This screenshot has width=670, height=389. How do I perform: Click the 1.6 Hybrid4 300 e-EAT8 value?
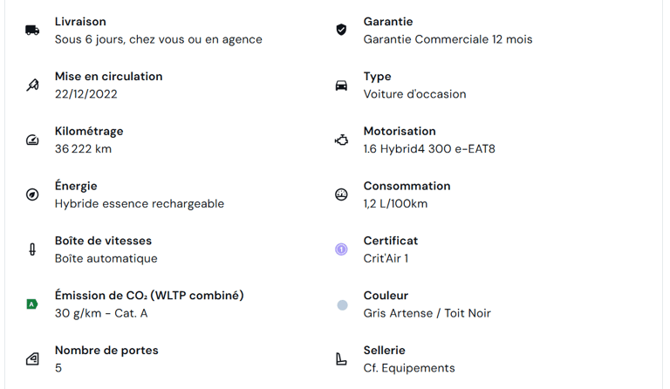click(428, 149)
